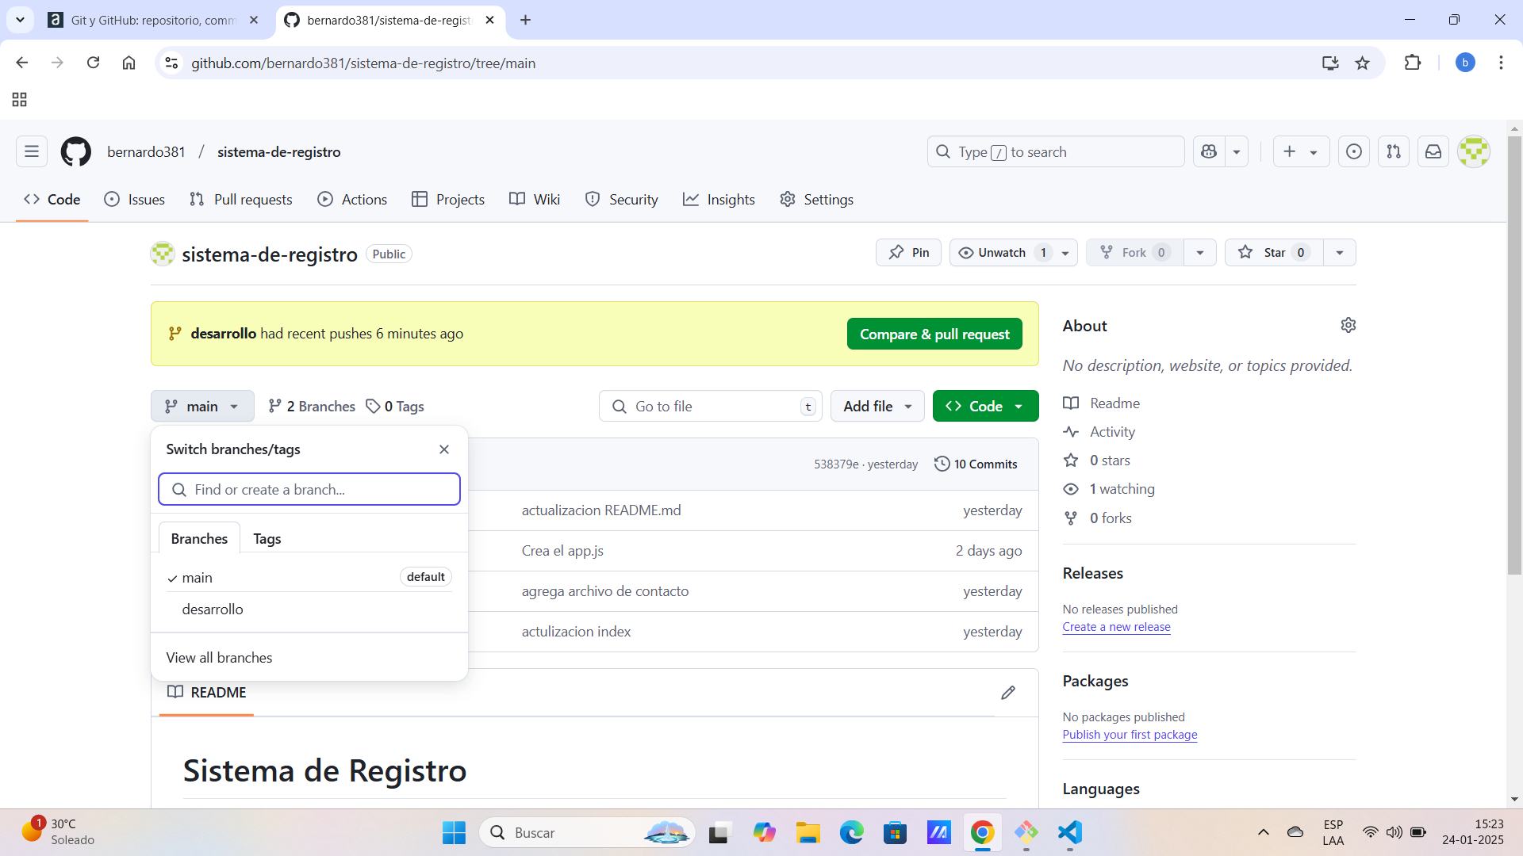Click the branch search input field

pyautogui.click(x=309, y=489)
